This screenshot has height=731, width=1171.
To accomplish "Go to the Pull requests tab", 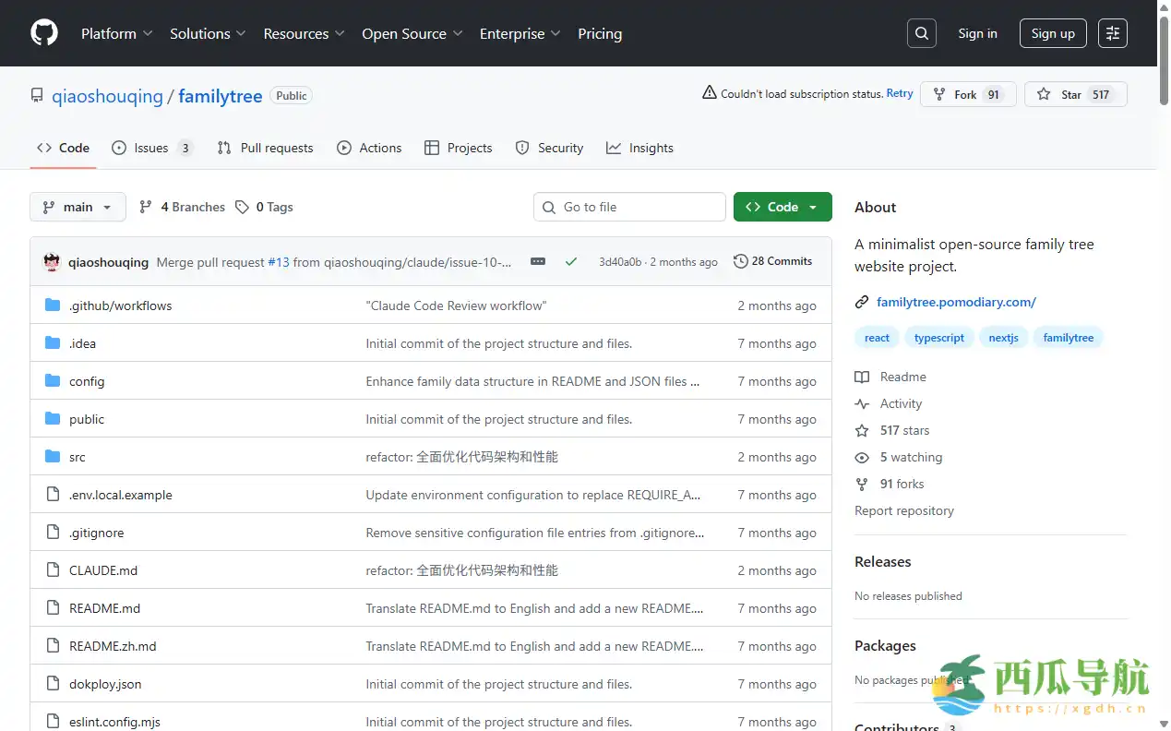I will pos(266,148).
